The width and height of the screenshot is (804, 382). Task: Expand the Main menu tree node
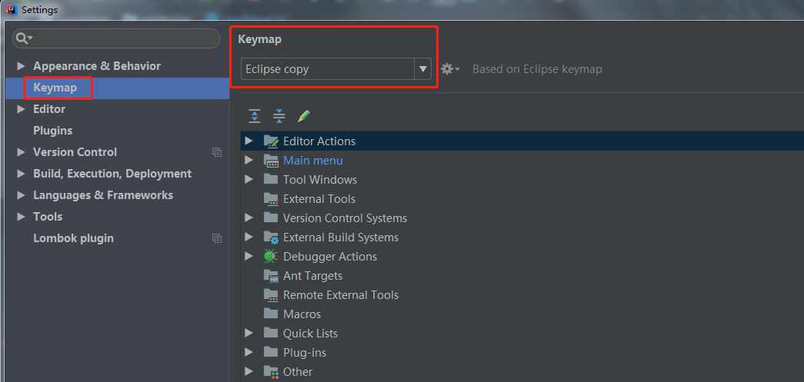coord(249,161)
